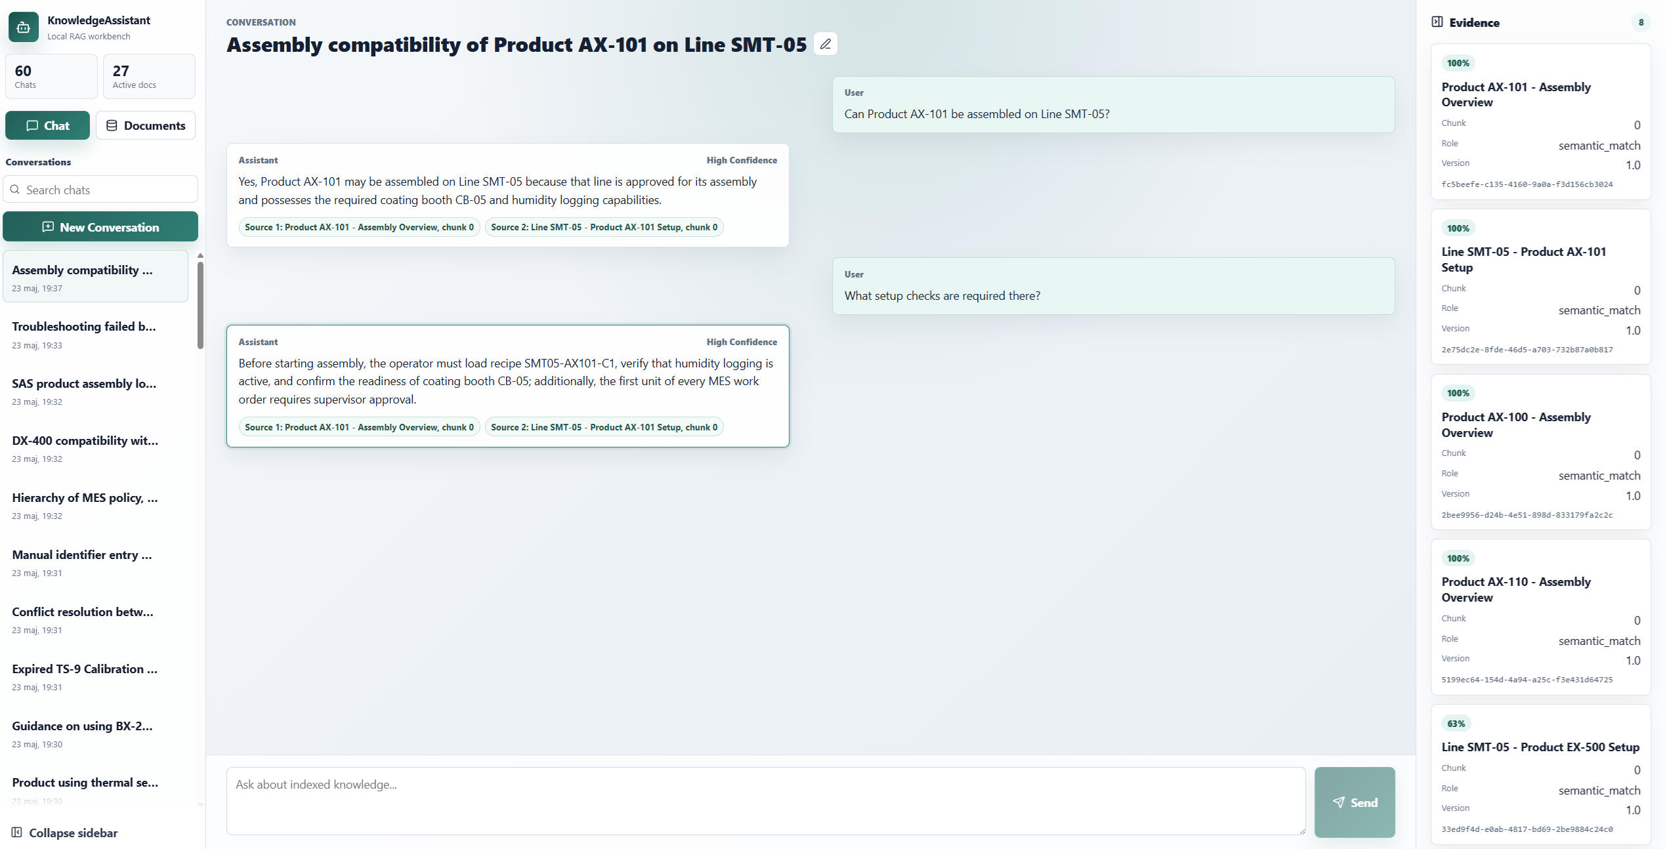Select the second assistant answer about recipe SMT05-AX101-C1
Viewport: 1665px width, 849px height.
(507, 386)
